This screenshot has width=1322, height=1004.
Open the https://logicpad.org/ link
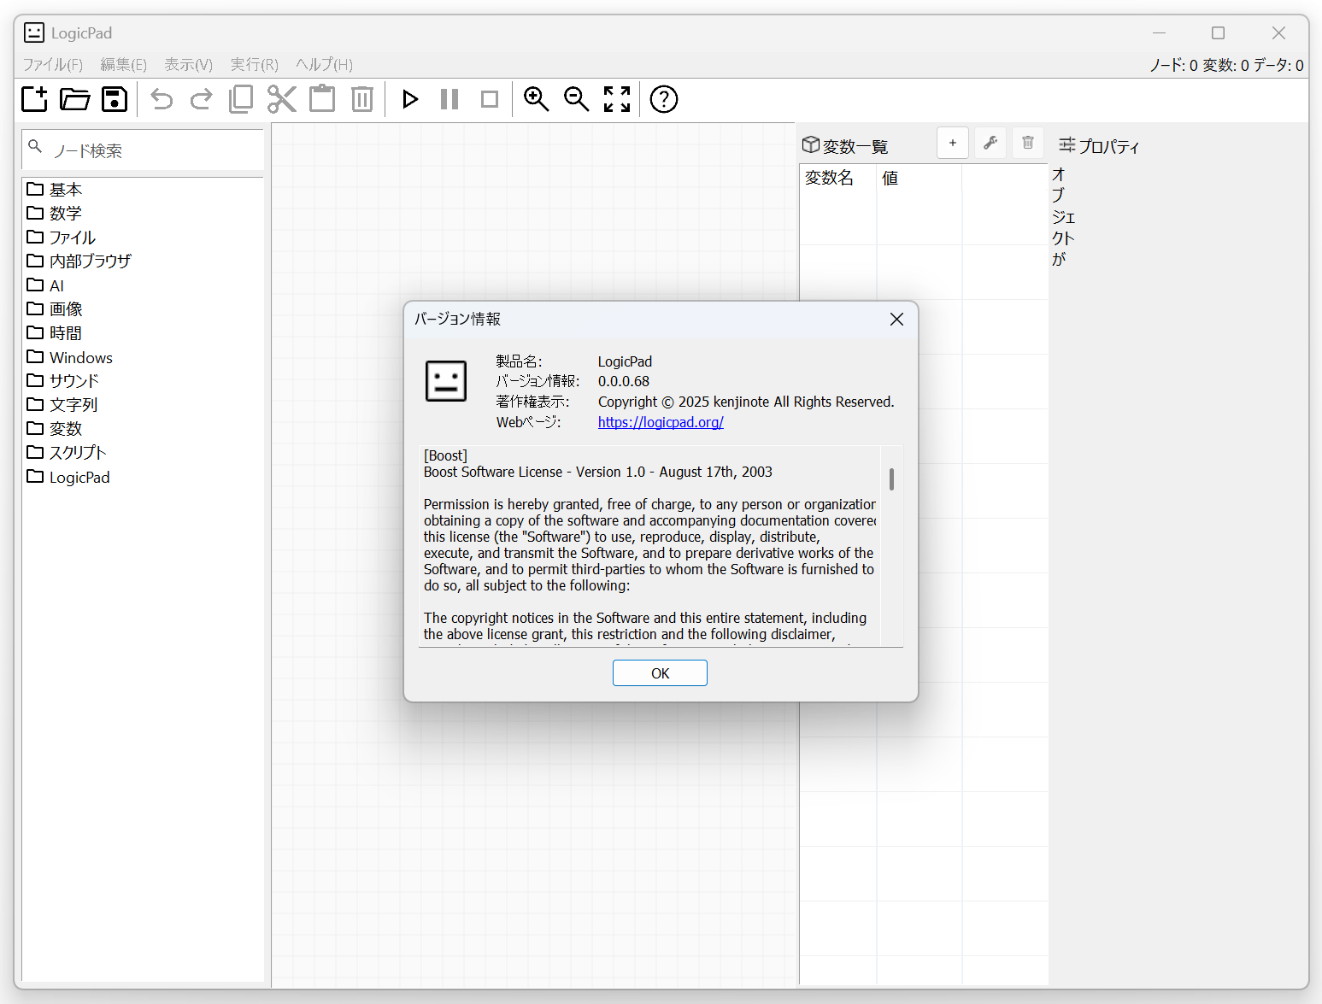click(661, 422)
